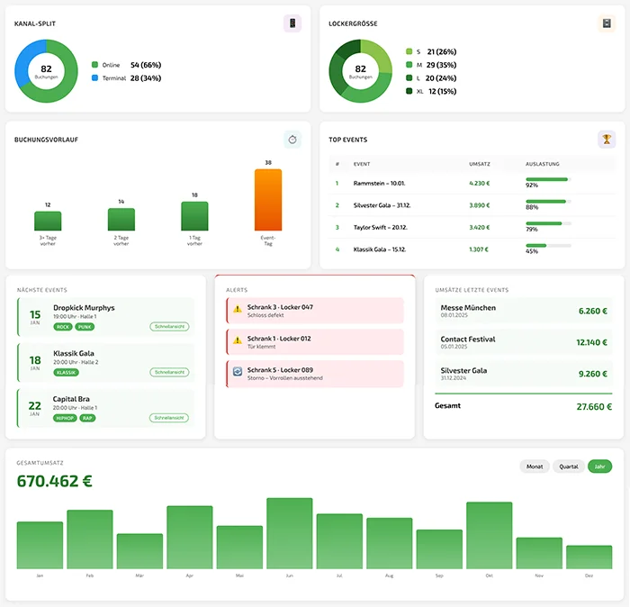Viewport: 630px width, 607px height.
Task: Click the Lockergrösse donut chart
Action: [360, 71]
